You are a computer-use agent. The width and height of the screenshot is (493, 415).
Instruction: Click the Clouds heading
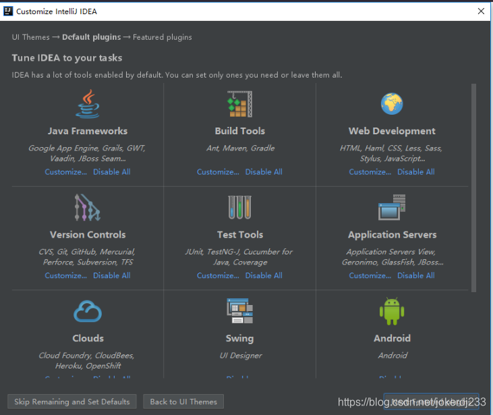pos(88,338)
